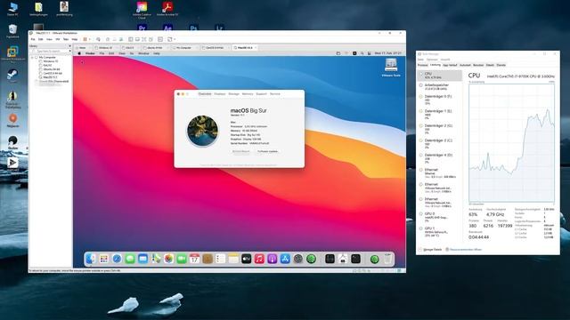Open macOS Finder menu

coord(90,53)
